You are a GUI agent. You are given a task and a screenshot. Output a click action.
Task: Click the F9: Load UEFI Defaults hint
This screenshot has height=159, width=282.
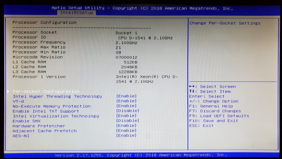tap(219, 116)
